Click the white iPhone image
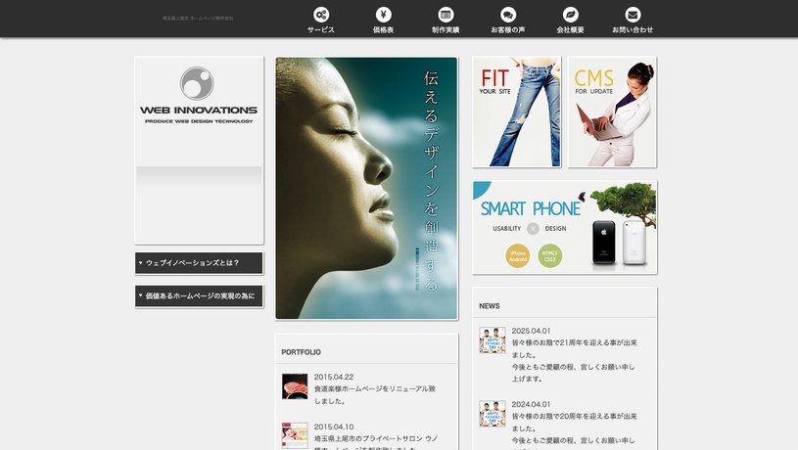This screenshot has width=798, height=450. click(634, 243)
